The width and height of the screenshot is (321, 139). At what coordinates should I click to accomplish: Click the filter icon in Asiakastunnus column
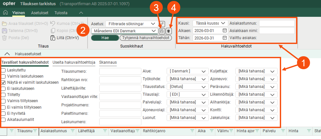pos(72,131)
